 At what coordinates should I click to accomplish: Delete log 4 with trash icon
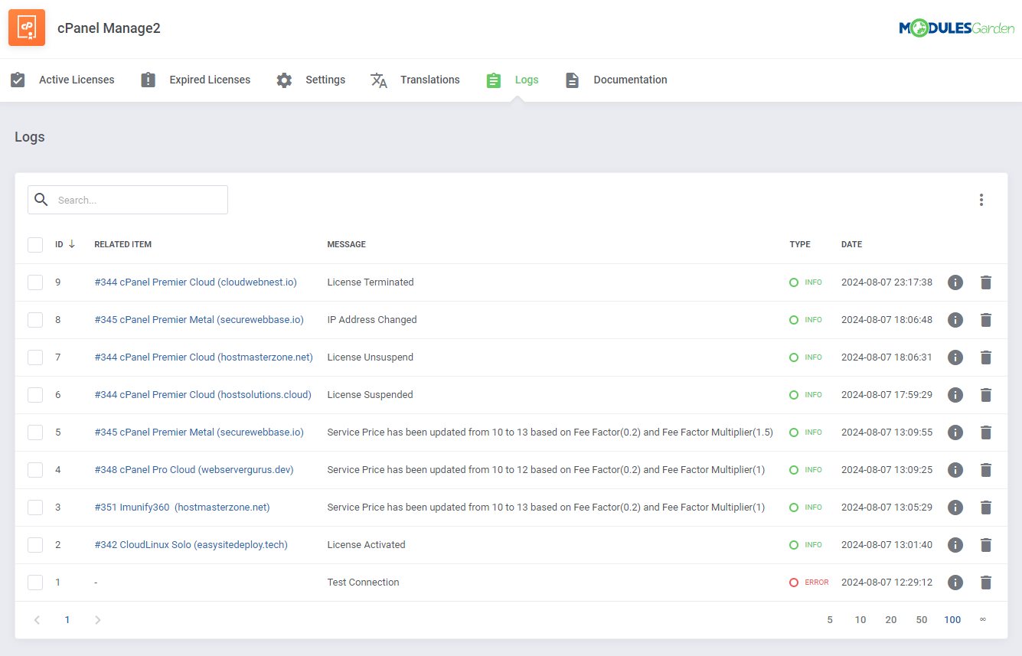click(986, 470)
